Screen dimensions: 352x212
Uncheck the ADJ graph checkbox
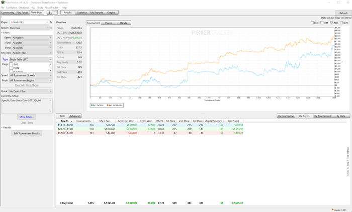[x=331, y=23]
